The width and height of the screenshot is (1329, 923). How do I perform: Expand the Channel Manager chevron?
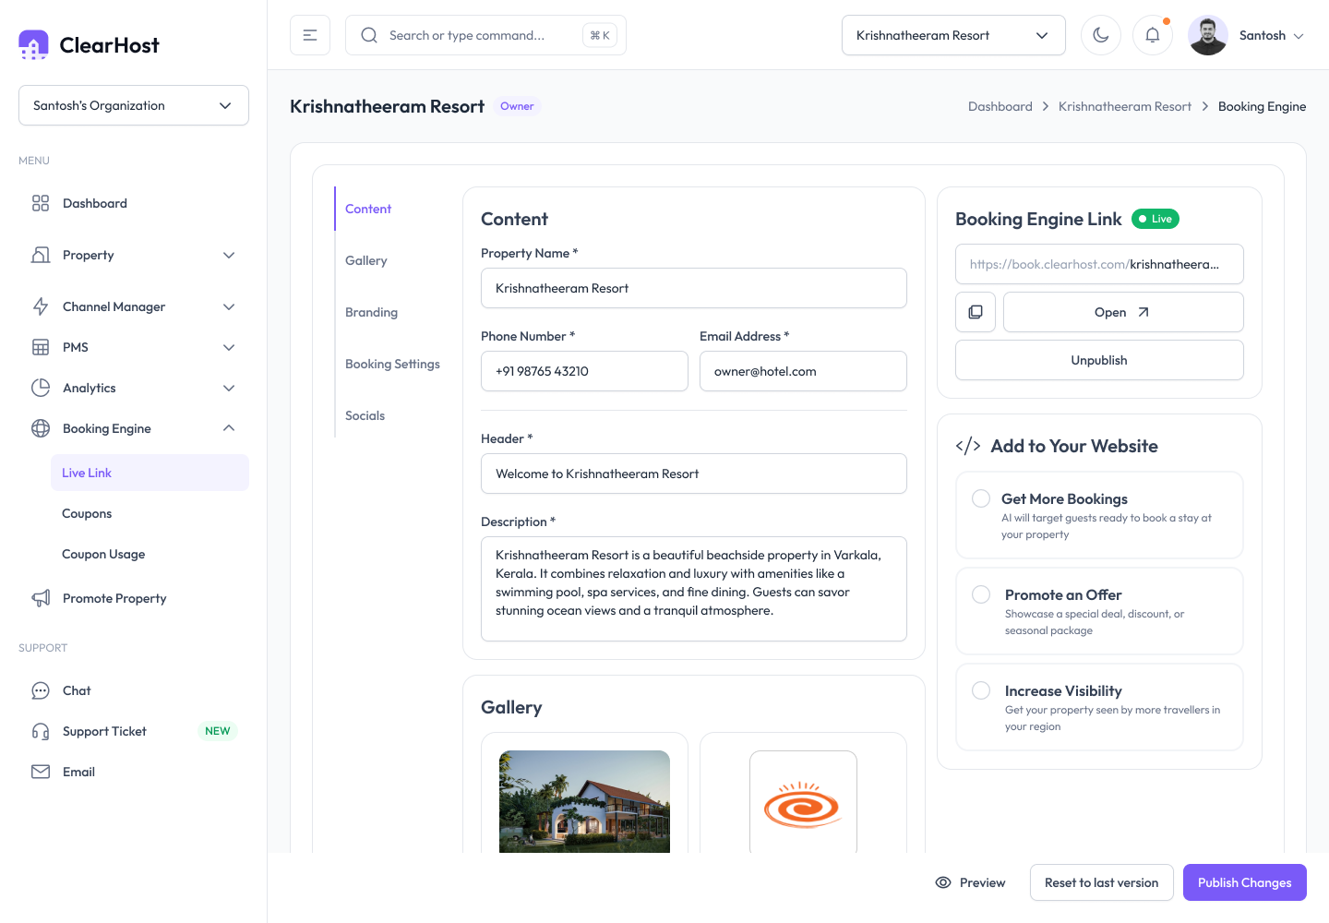[x=229, y=306]
